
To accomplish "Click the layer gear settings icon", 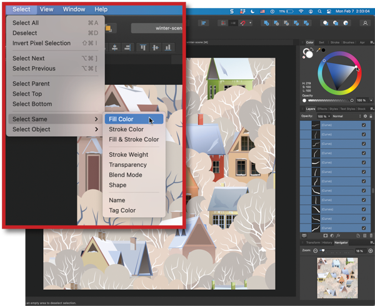I will (365, 116).
